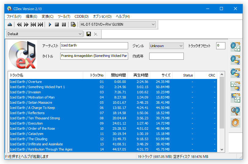Skip to previous track icon

pyautogui.click(x=33, y=24)
